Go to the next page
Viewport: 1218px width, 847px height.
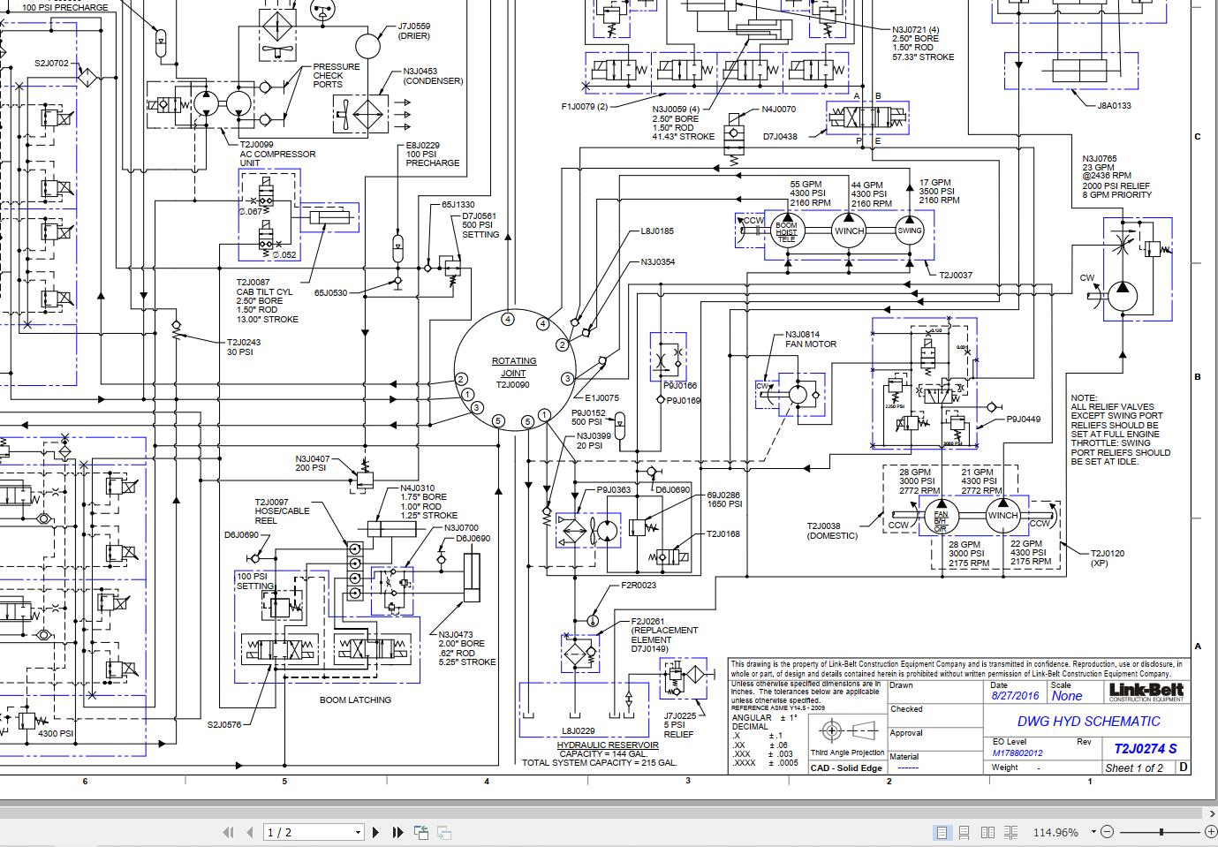(376, 832)
